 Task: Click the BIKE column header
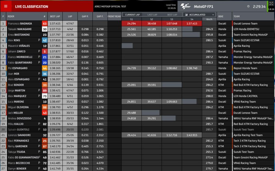pyautogui.click(x=221, y=16)
